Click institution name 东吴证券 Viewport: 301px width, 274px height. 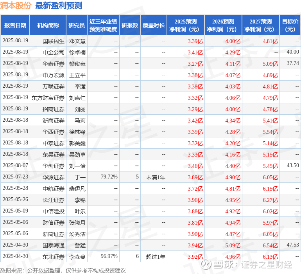pyautogui.click(x=54, y=154)
